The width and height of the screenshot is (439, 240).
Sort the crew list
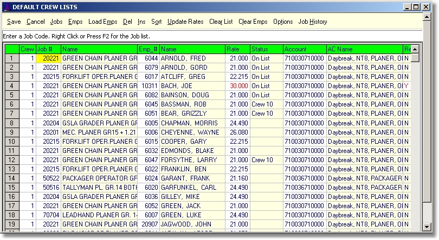pyautogui.click(x=157, y=22)
